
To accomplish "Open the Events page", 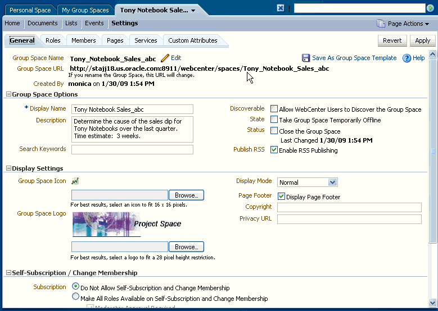I will click(x=94, y=23).
